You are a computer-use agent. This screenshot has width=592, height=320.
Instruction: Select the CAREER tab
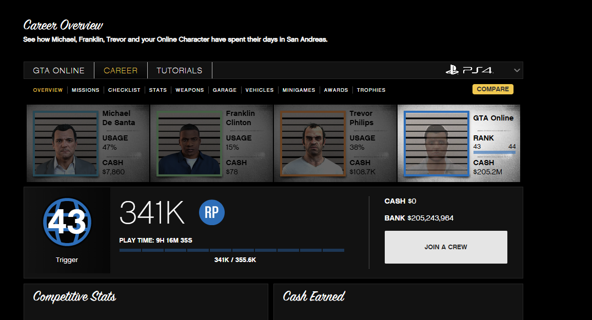pyautogui.click(x=121, y=71)
